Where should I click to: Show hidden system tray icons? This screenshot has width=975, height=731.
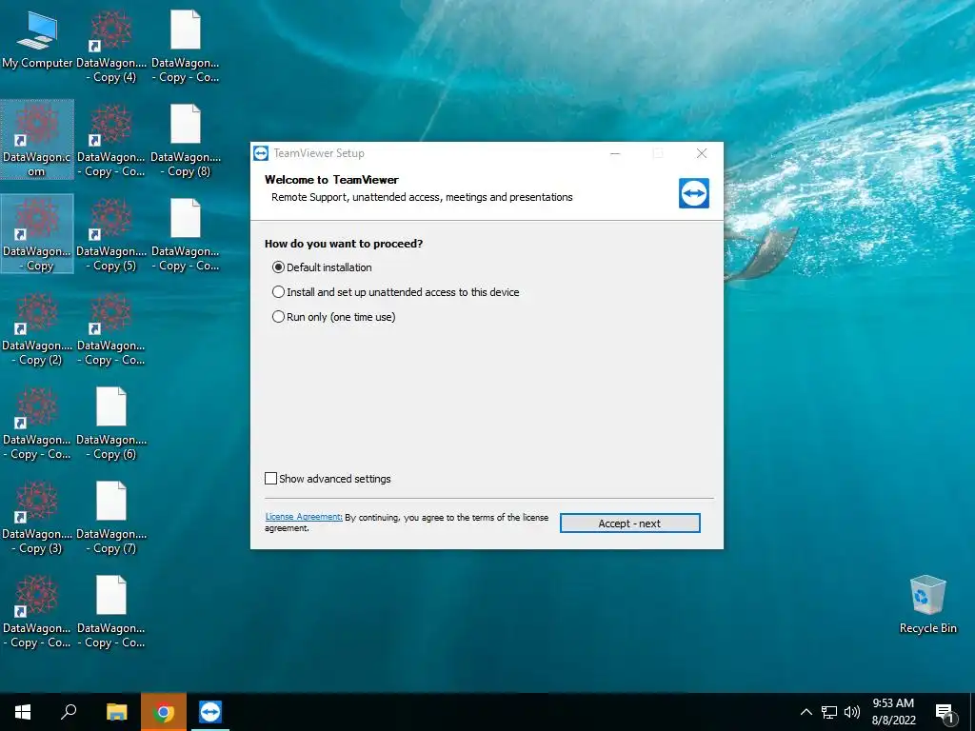(x=806, y=712)
